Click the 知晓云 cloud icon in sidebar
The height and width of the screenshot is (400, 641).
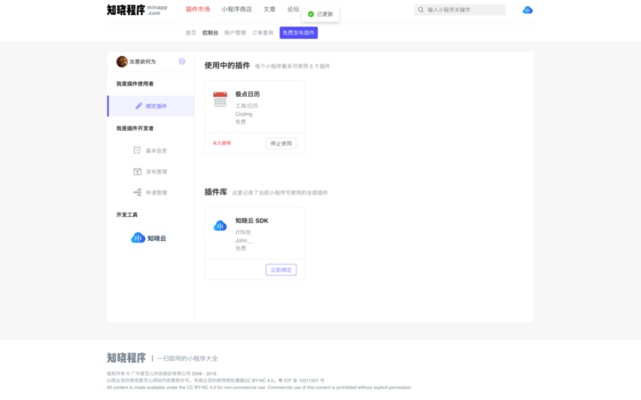(138, 238)
